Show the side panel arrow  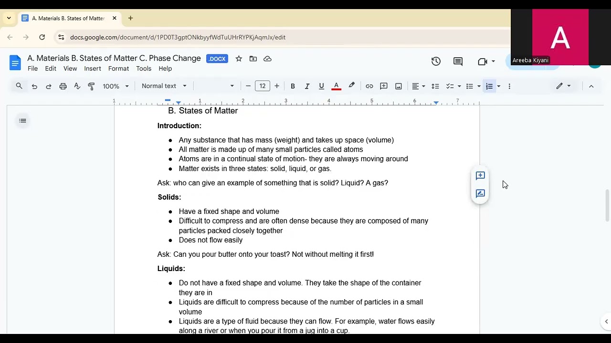pyautogui.click(x=606, y=322)
